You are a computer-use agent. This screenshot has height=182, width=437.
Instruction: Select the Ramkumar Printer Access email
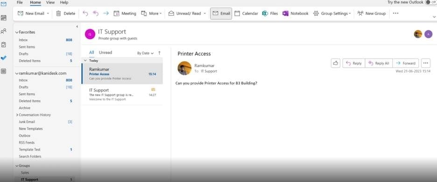[x=122, y=74]
